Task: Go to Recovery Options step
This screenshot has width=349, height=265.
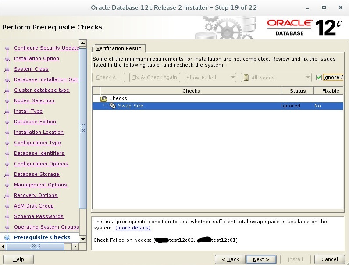Action: (x=36, y=196)
